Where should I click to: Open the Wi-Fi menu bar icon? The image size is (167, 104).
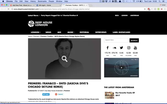coord(134,1)
